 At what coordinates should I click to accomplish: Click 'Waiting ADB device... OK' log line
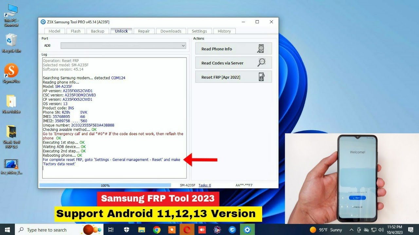click(64, 147)
